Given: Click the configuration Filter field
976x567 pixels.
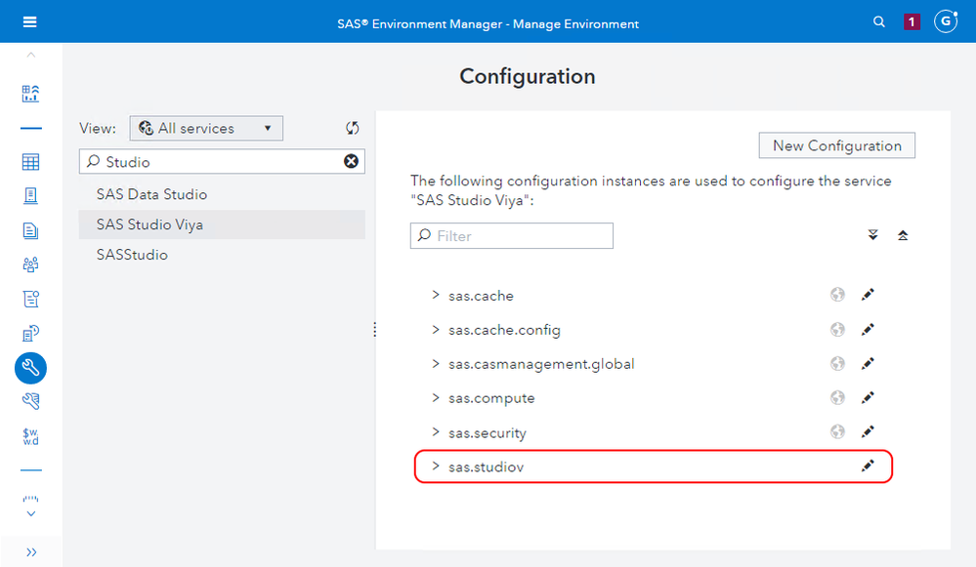Looking at the screenshot, I should tap(512, 235).
